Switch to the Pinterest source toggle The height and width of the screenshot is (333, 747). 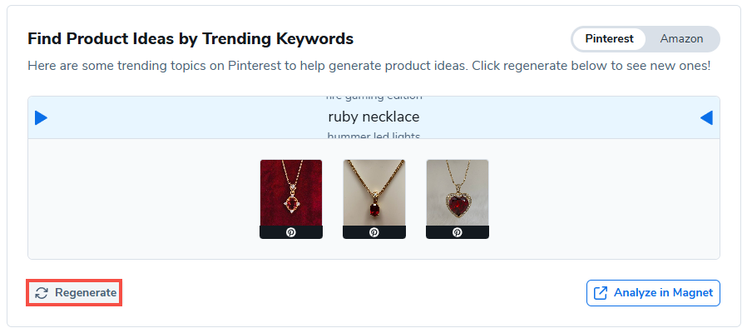click(x=609, y=39)
